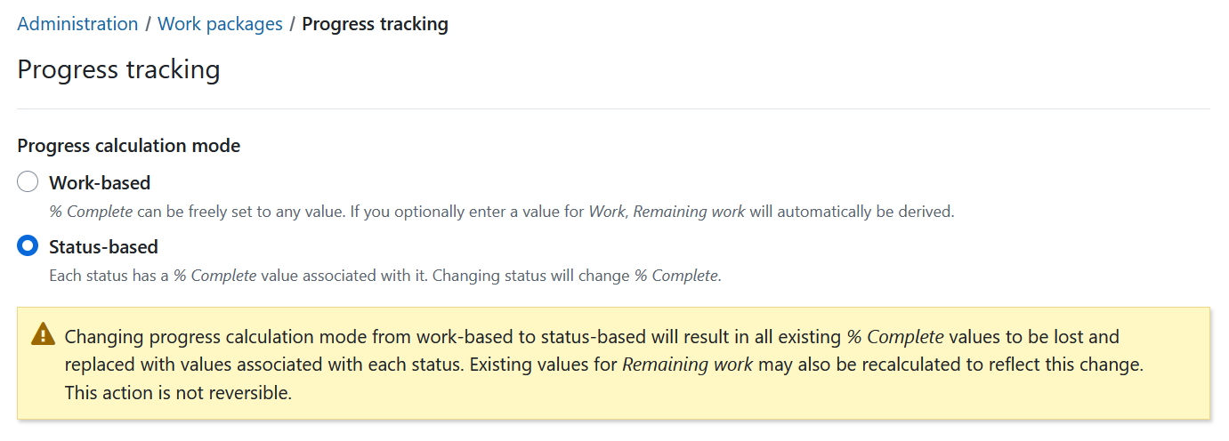This screenshot has height=441, width=1229.
Task: Click "This action is not reversible" warning sentence
Action: click(x=178, y=392)
